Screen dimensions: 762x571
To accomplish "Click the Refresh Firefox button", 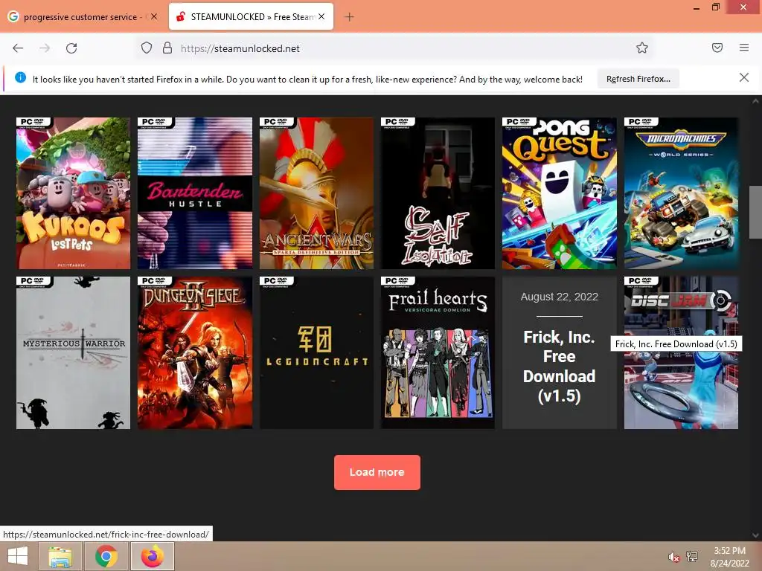I will [638, 79].
